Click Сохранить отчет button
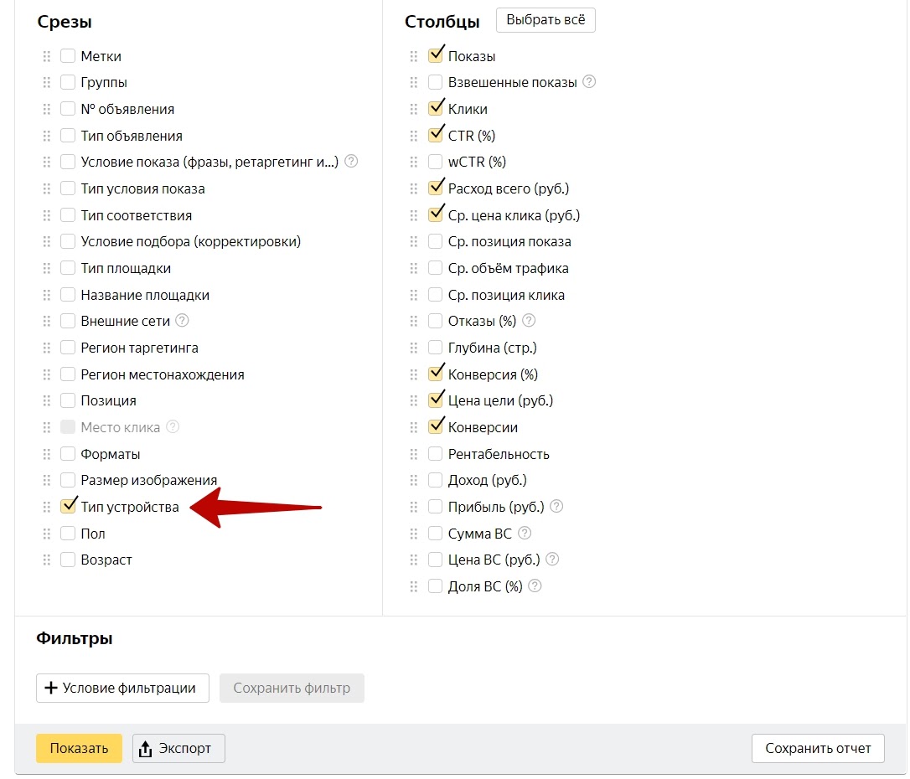The height and width of the screenshot is (779, 910). (818, 748)
